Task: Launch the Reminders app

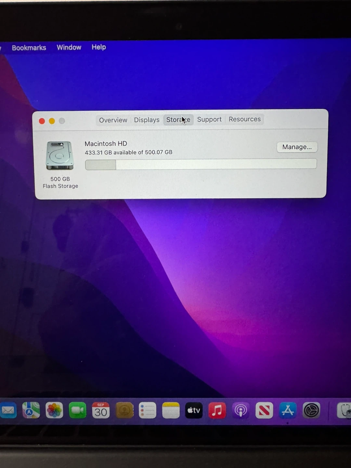Action: (148, 410)
